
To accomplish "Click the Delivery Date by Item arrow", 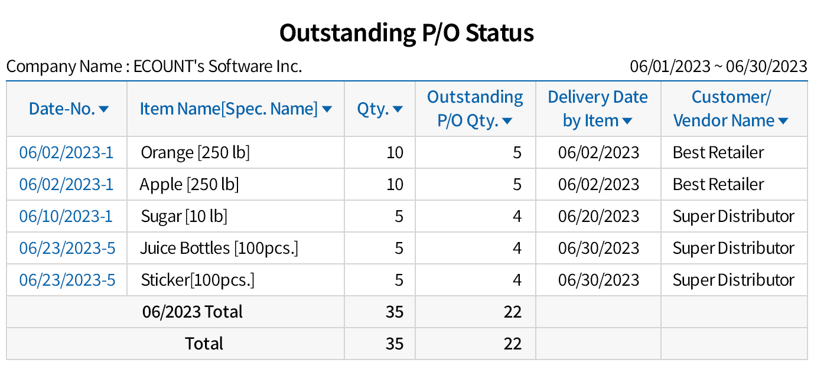I will [627, 122].
